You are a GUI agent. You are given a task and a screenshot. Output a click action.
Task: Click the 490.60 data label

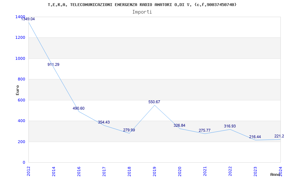pyautogui.click(x=78, y=108)
